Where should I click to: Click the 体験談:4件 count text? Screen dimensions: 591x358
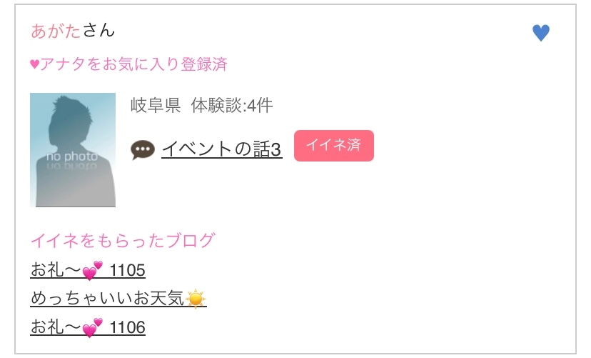coord(232,106)
